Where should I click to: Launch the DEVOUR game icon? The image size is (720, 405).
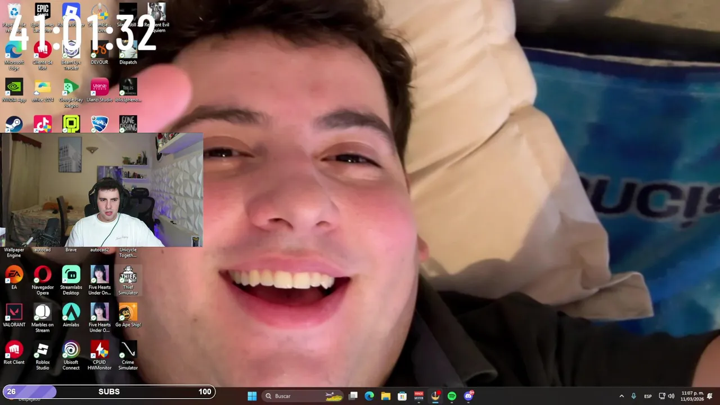[99, 53]
